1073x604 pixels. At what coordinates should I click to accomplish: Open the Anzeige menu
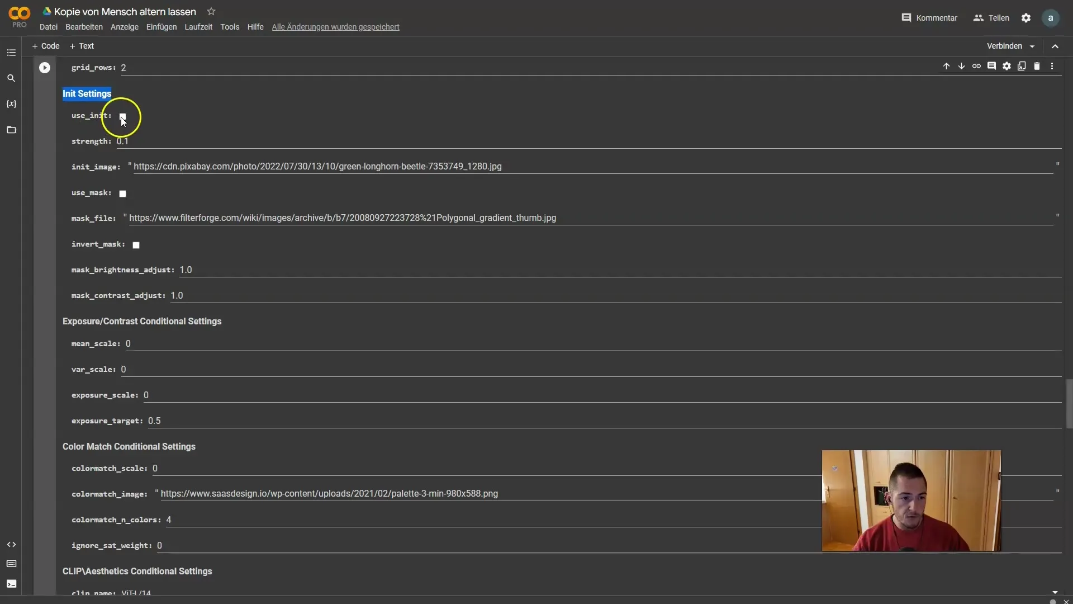click(x=125, y=27)
